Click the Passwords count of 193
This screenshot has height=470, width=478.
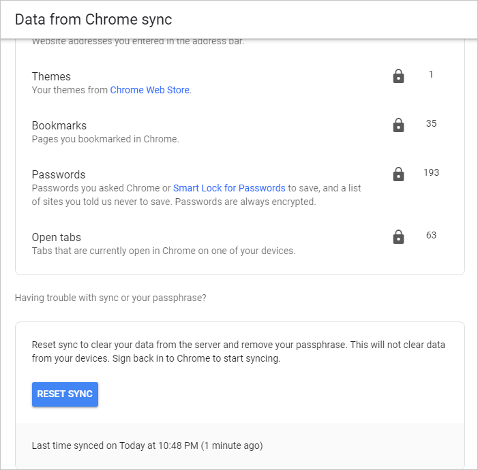431,172
